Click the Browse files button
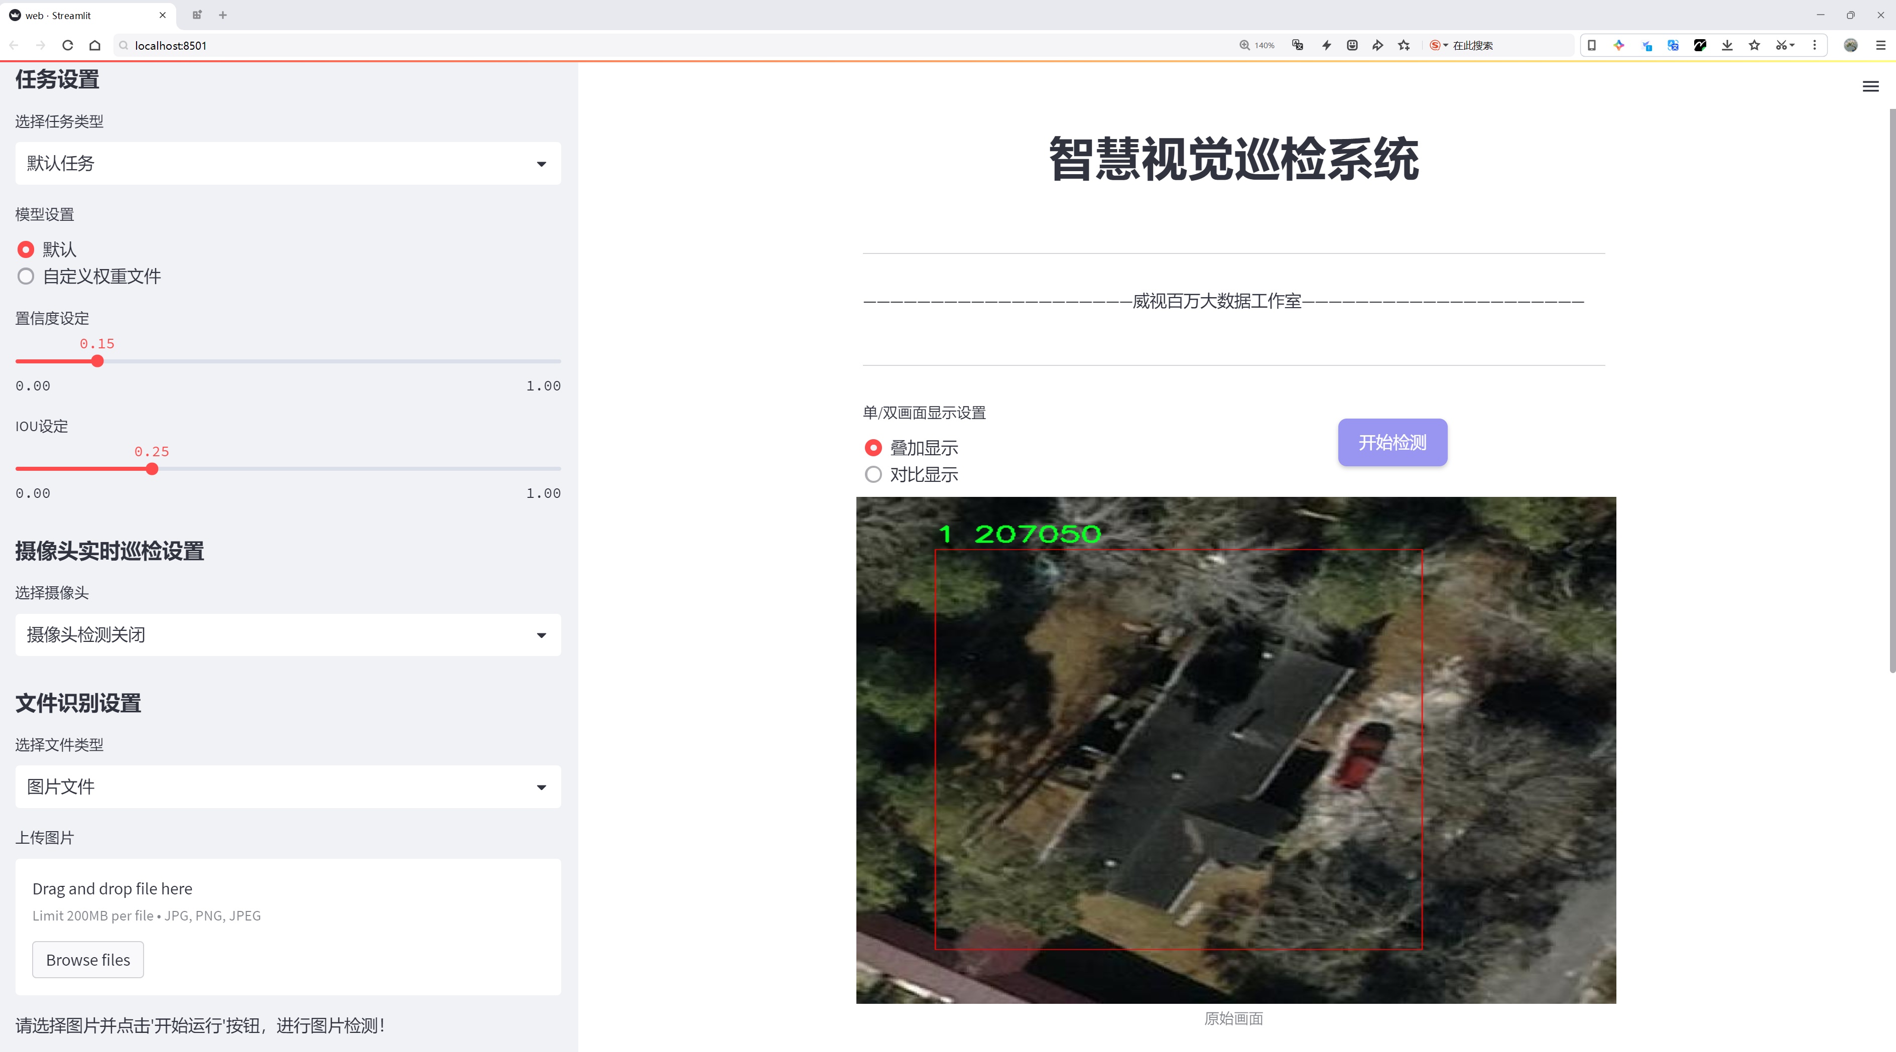This screenshot has width=1896, height=1052. click(87, 960)
